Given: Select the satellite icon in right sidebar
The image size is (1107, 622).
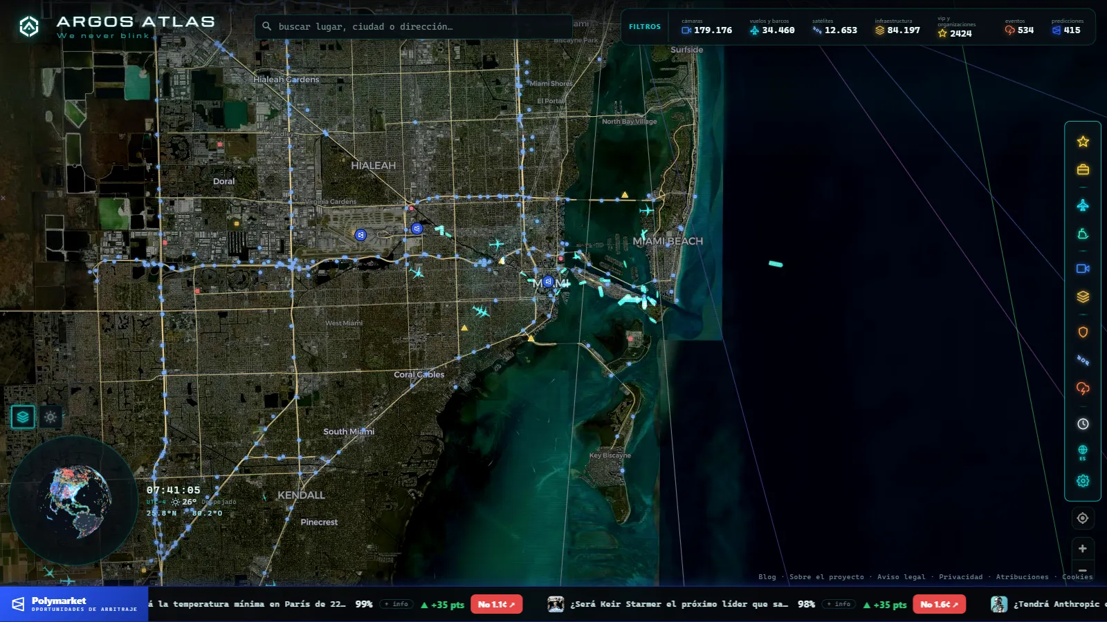Looking at the screenshot, I should pyautogui.click(x=1083, y=360).
